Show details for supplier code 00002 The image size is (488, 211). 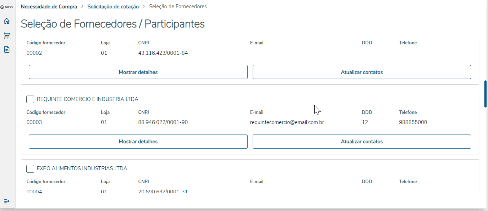138,72
